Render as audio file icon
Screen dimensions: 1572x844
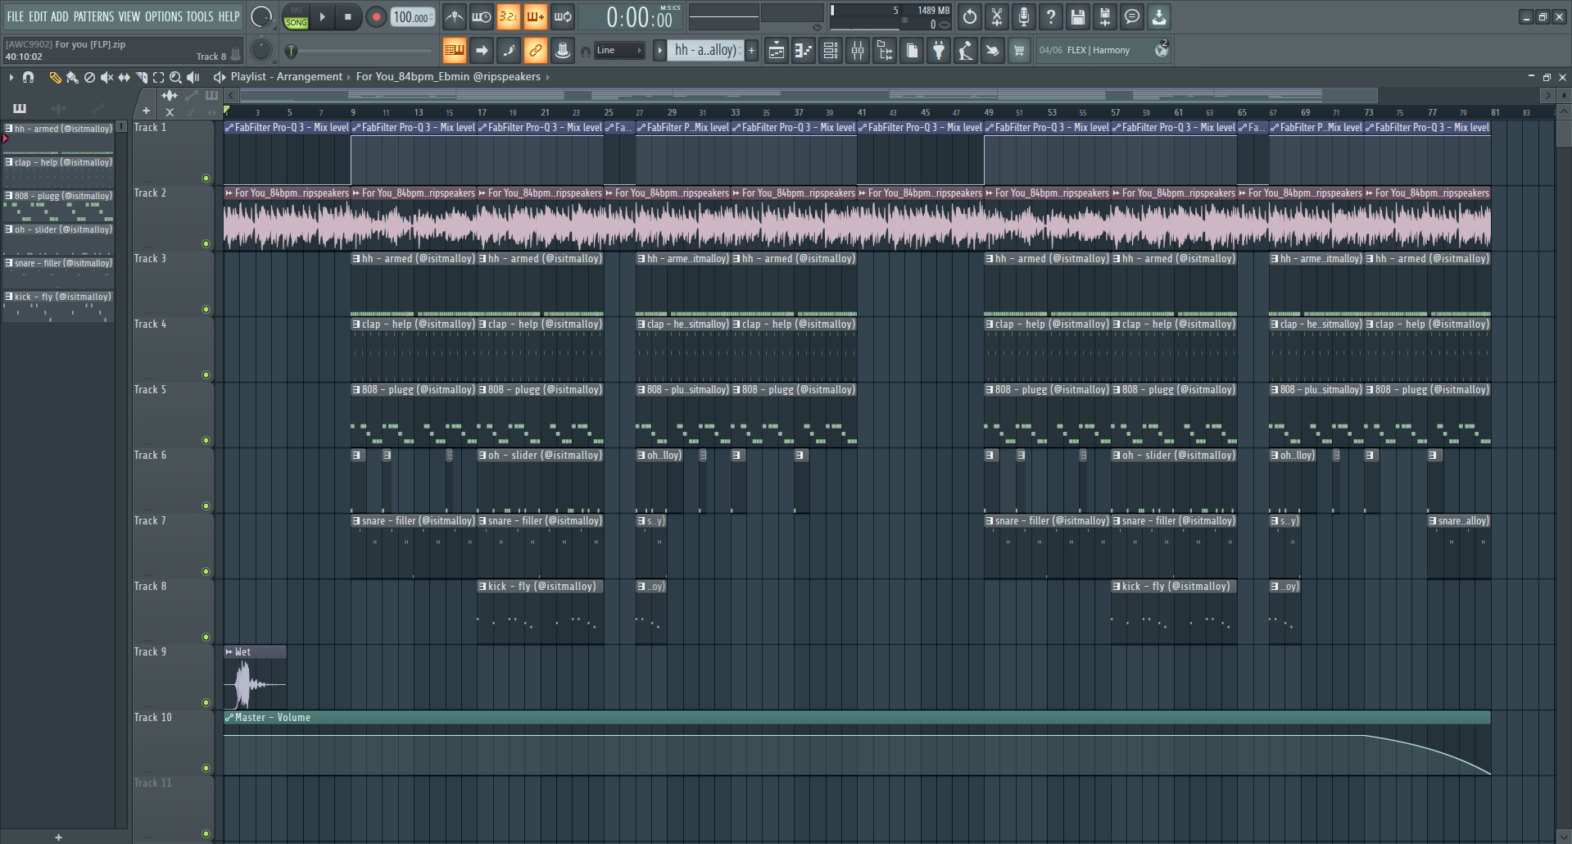[1105, 16]
